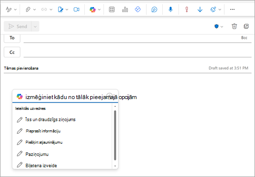Discard draft with trash icon

(234, 26)
